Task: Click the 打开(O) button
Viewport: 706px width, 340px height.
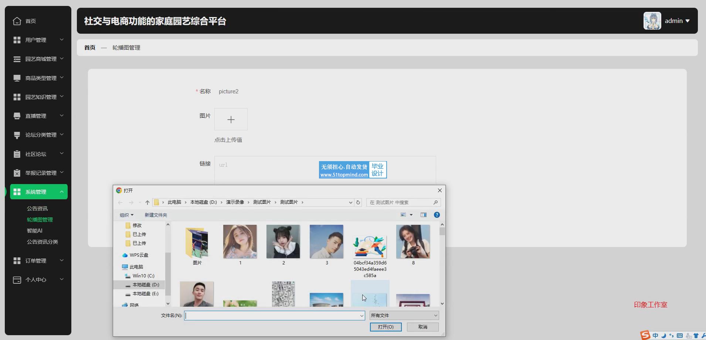Action: [x=386, y=327]
